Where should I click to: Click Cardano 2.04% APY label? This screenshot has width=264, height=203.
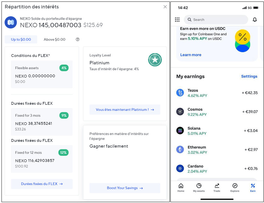pos(197,171)
